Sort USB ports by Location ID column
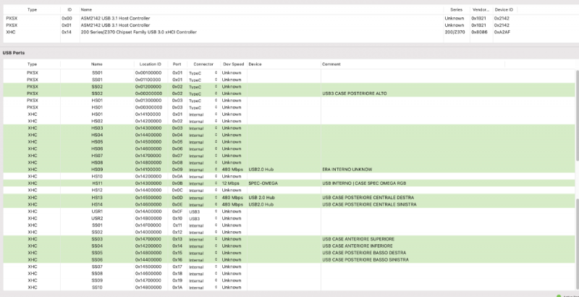Image resolution: width=579 pixels, height=297 pixels. click(151, 64)
